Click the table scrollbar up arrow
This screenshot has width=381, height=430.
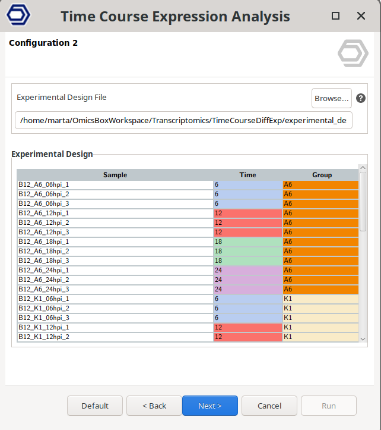363,168
